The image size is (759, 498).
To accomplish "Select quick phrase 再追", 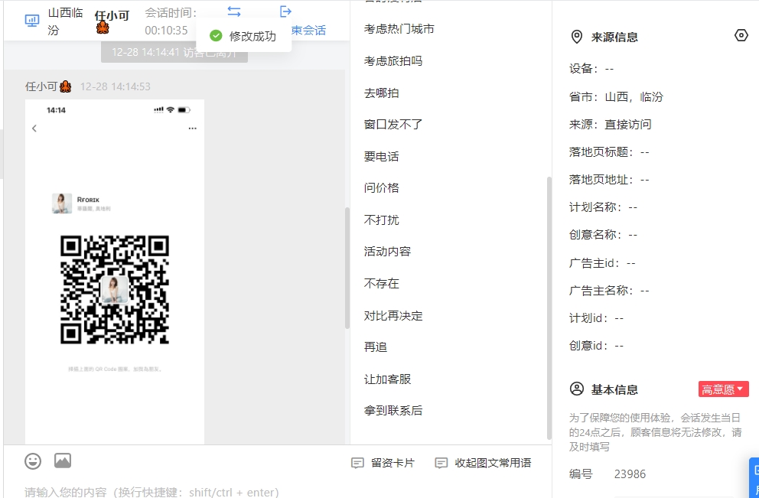I will 376,347.
